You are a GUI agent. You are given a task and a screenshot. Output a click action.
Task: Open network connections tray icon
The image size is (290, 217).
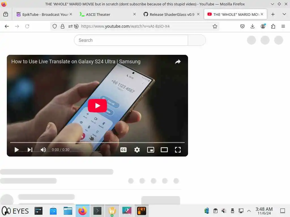(x=241, y=211)
